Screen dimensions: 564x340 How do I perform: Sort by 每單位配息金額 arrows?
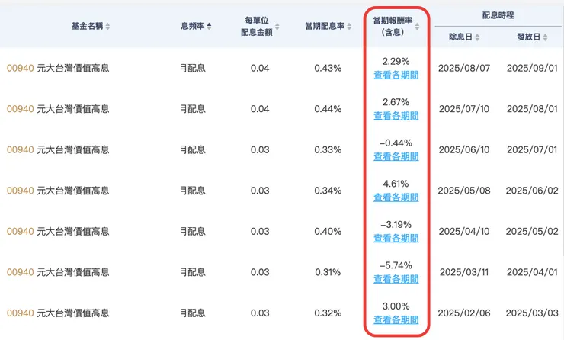(x=277, y=26)
